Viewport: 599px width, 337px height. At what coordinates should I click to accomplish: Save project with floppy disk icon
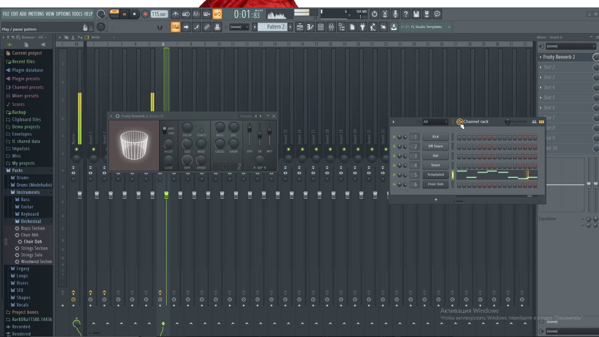click(x=416, y=14)
